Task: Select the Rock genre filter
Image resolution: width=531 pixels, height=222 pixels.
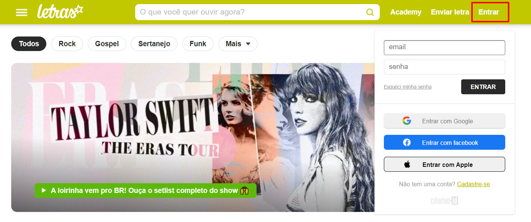Action: pyautogui.click(x=67, y=44)
